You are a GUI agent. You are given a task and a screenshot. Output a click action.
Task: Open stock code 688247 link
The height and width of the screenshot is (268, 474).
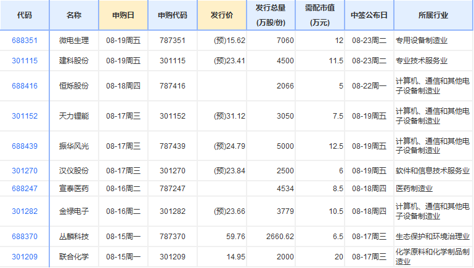pos(25,189)
